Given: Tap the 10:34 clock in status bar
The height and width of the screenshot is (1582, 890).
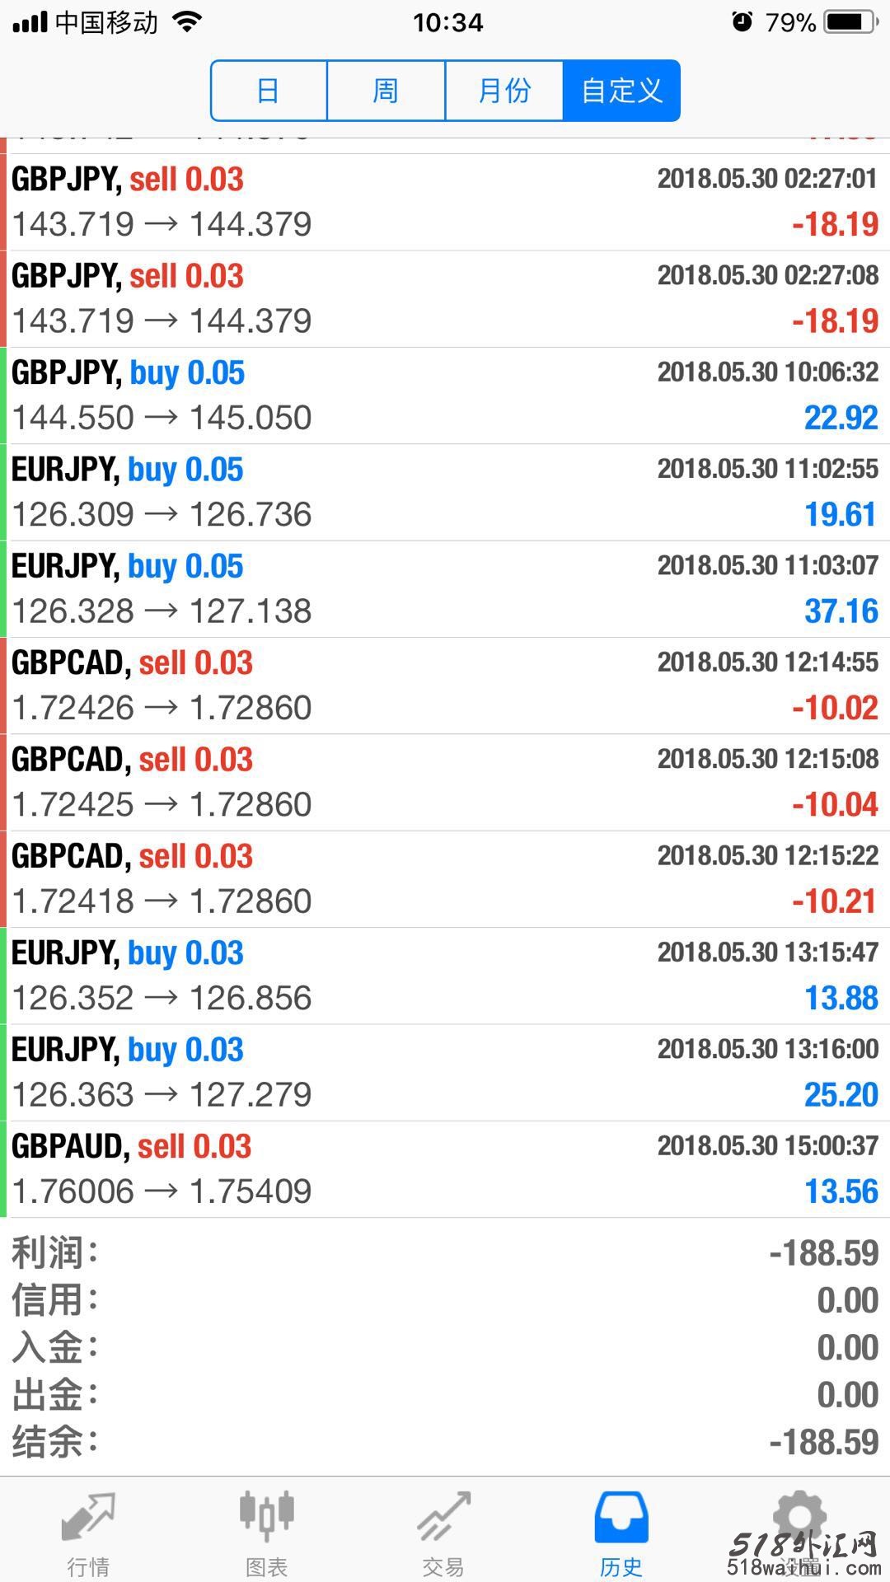Looking at the screenshot, I should tap(447, 22).
